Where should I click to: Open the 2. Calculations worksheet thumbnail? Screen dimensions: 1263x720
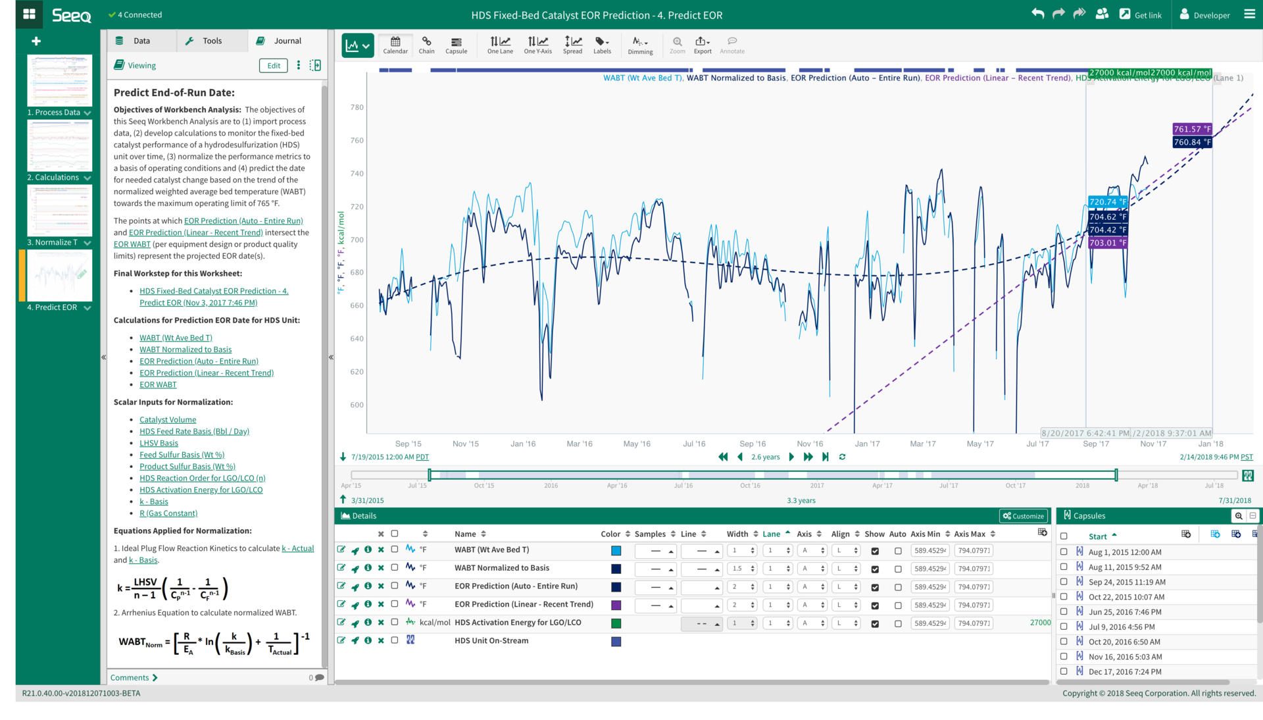point(59,145)
